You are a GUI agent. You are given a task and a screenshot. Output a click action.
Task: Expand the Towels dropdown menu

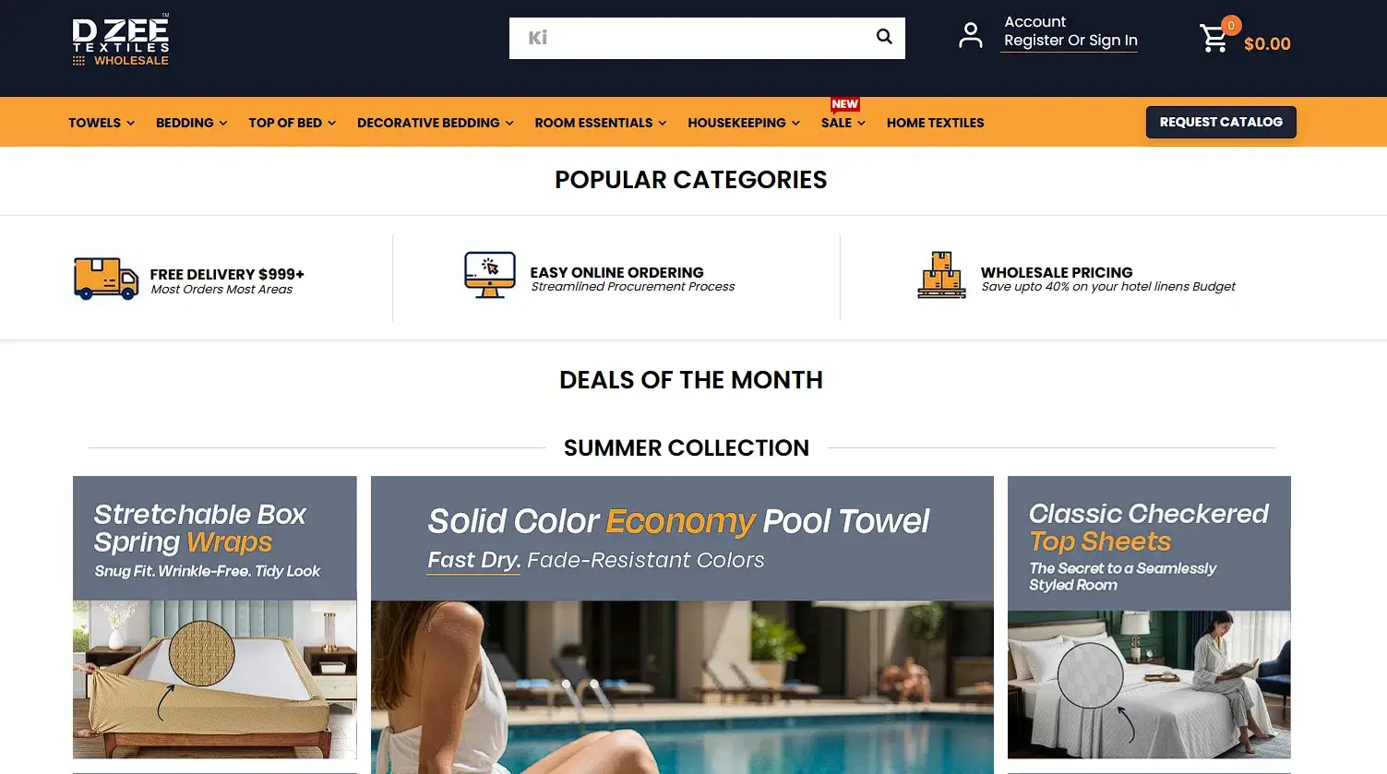(x=102, y=123)
